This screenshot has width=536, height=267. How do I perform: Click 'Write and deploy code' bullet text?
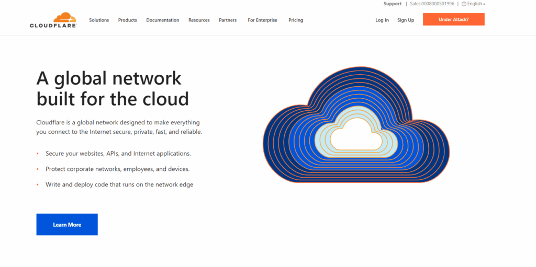point(119,185)
